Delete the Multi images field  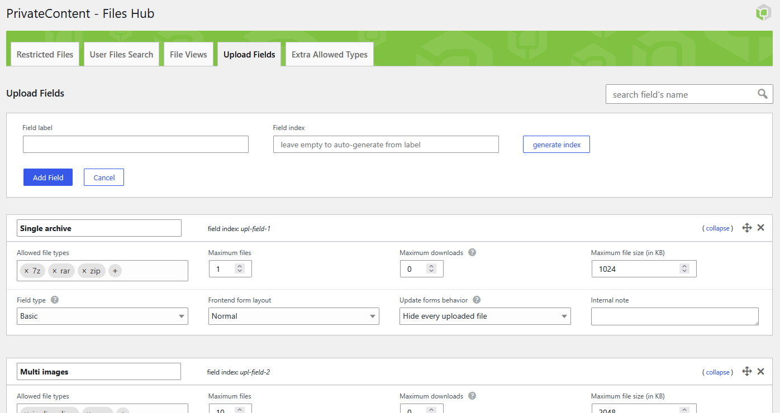[x=760, y=371]
